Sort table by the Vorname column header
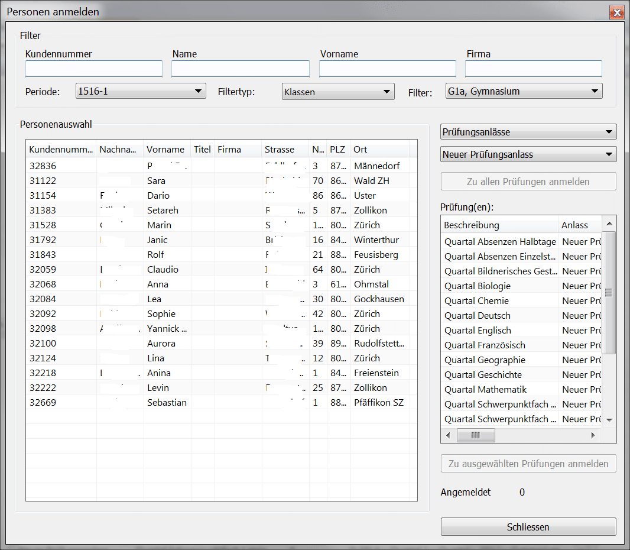This screenshot has width=630, height=550. point(165,150)
